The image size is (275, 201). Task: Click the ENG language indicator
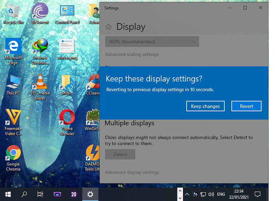(221, 194)
